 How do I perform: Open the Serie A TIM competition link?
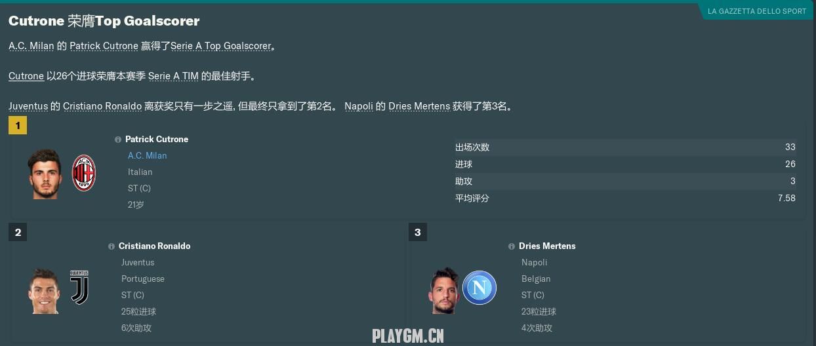click(173, 76)
